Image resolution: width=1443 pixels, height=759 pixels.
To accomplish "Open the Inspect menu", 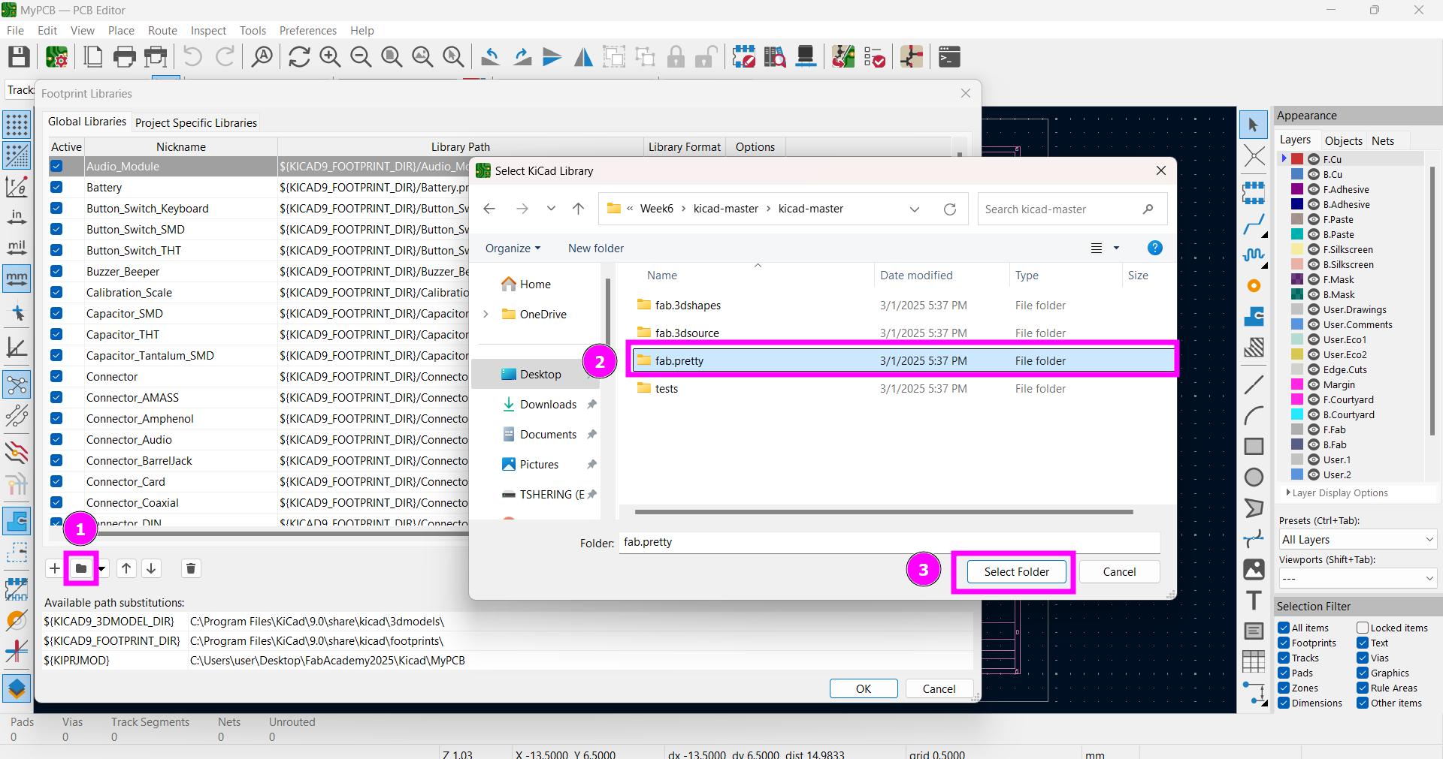I will coord(208,31).
